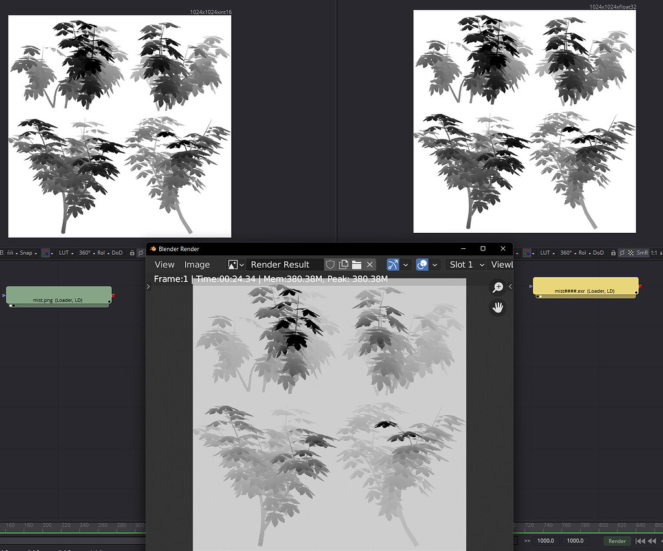The image size is (663, 551).
Task: Toggle the RGB color channel icon in right viewer
Action: click(x=526, y=252)
